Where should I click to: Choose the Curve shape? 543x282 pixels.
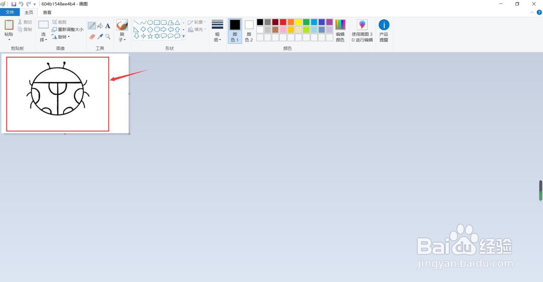(x=143, y=23)
